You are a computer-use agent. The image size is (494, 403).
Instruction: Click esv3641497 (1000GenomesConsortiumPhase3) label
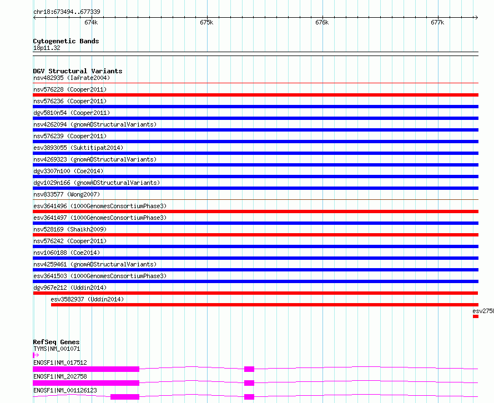[x=100, y=218]
